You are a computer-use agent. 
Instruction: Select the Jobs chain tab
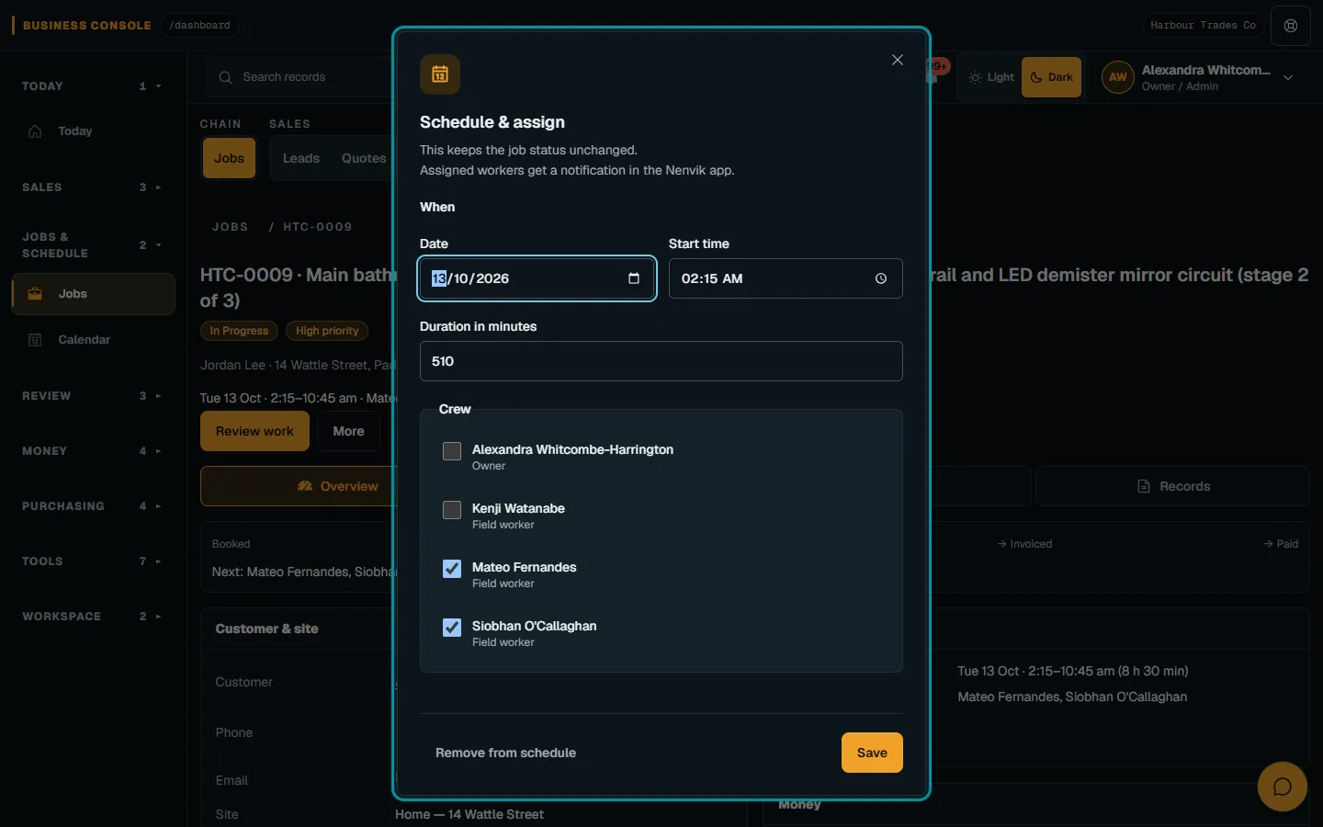[x=229, y=158]
